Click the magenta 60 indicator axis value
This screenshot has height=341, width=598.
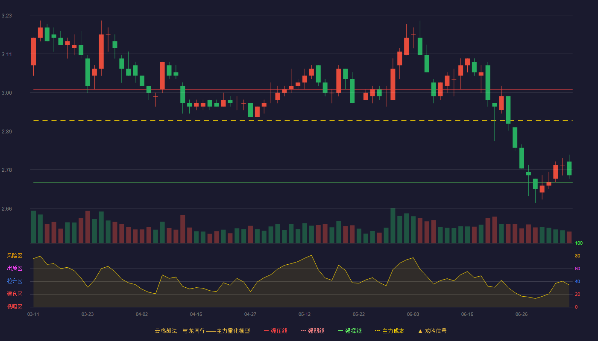click(x=577, y=269)
